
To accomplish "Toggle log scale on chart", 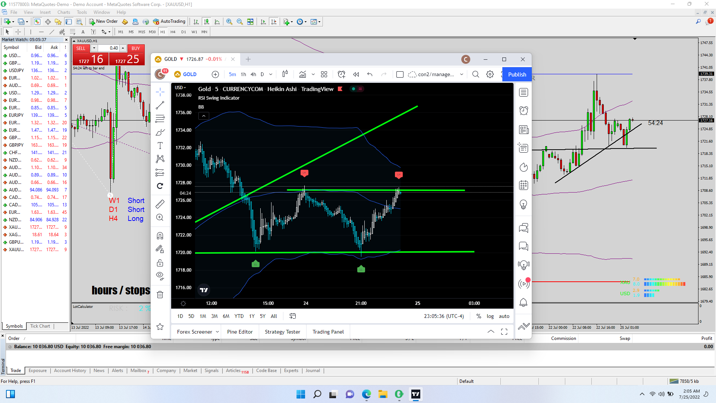I will pos(490,316).
